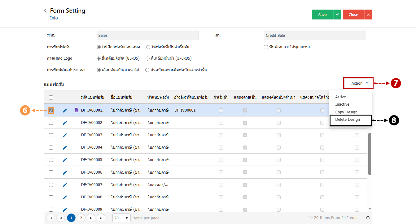This screenshot has height=224, width=416.
Task: Select the ใช้ฟอร์มที่เป็นค่าเริ่มต้น radio option
Action: [148, 47]
